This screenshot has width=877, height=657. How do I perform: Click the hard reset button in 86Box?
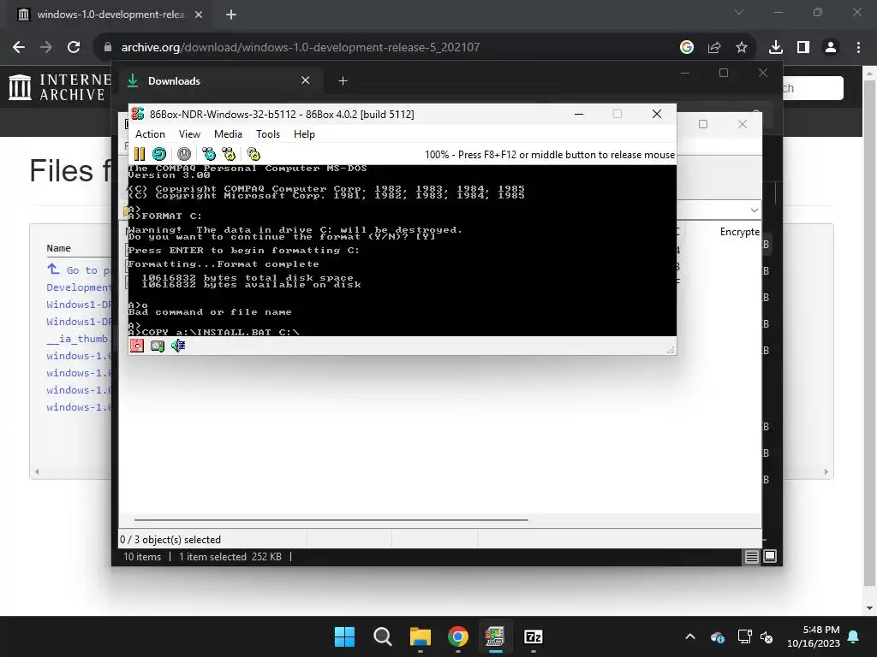point(159,154)
